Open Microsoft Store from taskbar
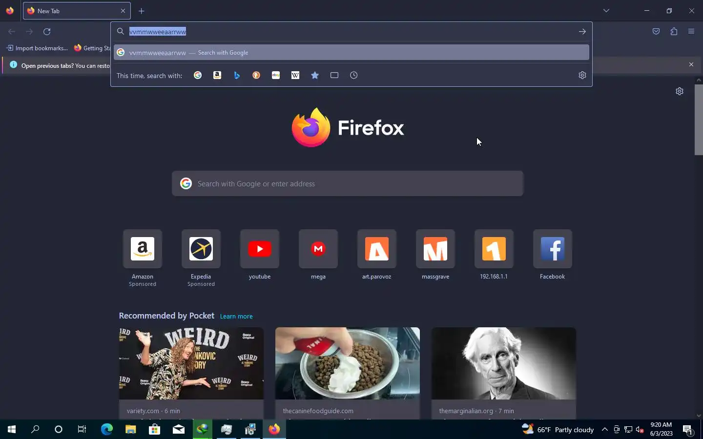Image resolution: width=703 pixels, height=439 pixels. (154, 429)
